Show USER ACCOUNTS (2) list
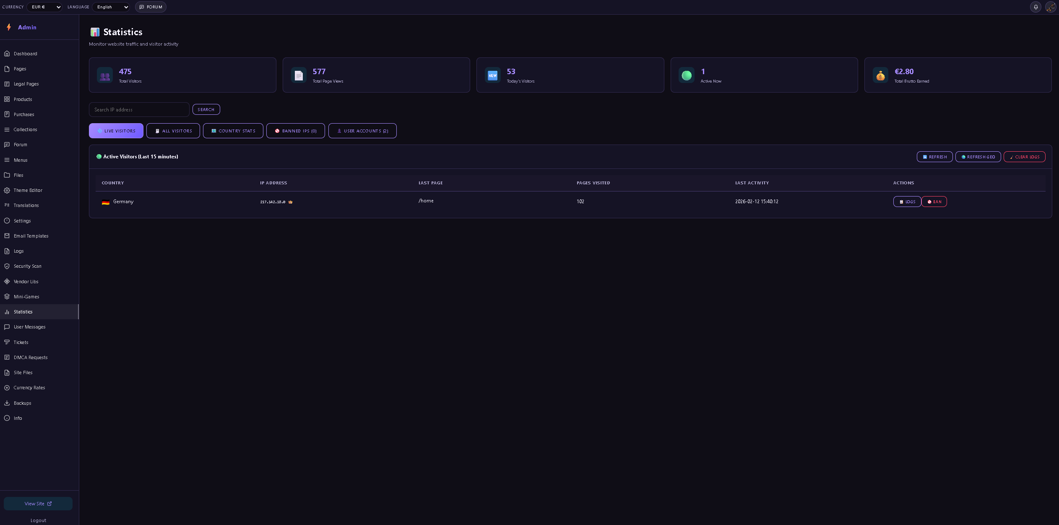The image size is (1059, 525). click(x=362, y=130)
